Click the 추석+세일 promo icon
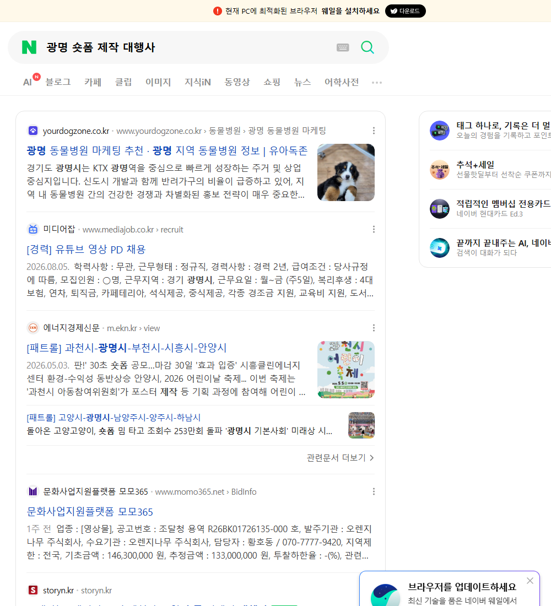Screen dimensions: 551x606 (440, 169)
